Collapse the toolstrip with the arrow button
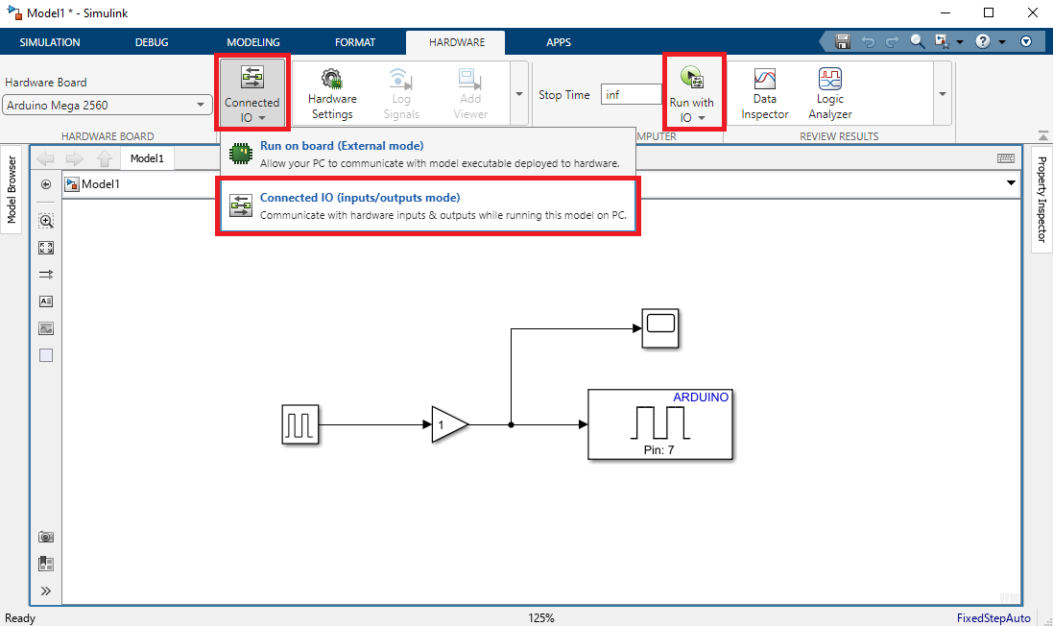Image resolution: width=1053 pixels, height=626 pixels. pos(1042,136)
